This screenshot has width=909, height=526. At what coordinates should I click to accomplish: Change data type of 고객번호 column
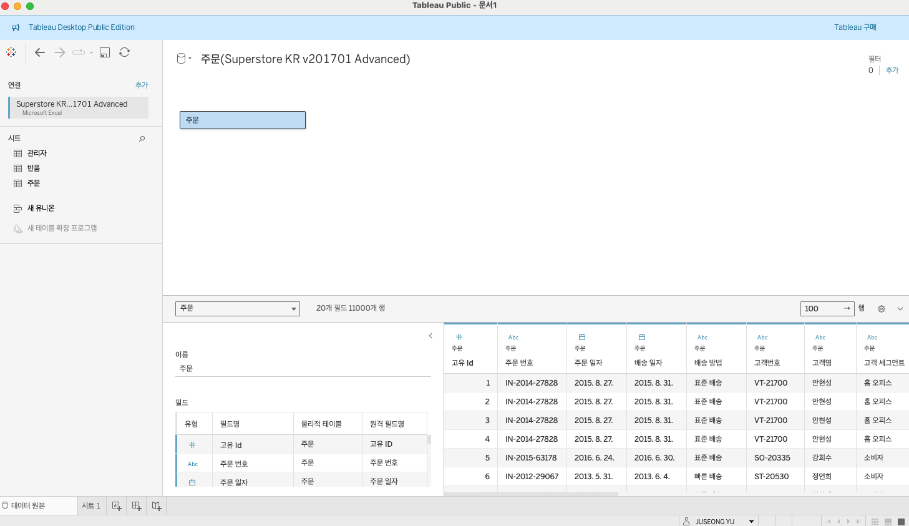point(762,337)
